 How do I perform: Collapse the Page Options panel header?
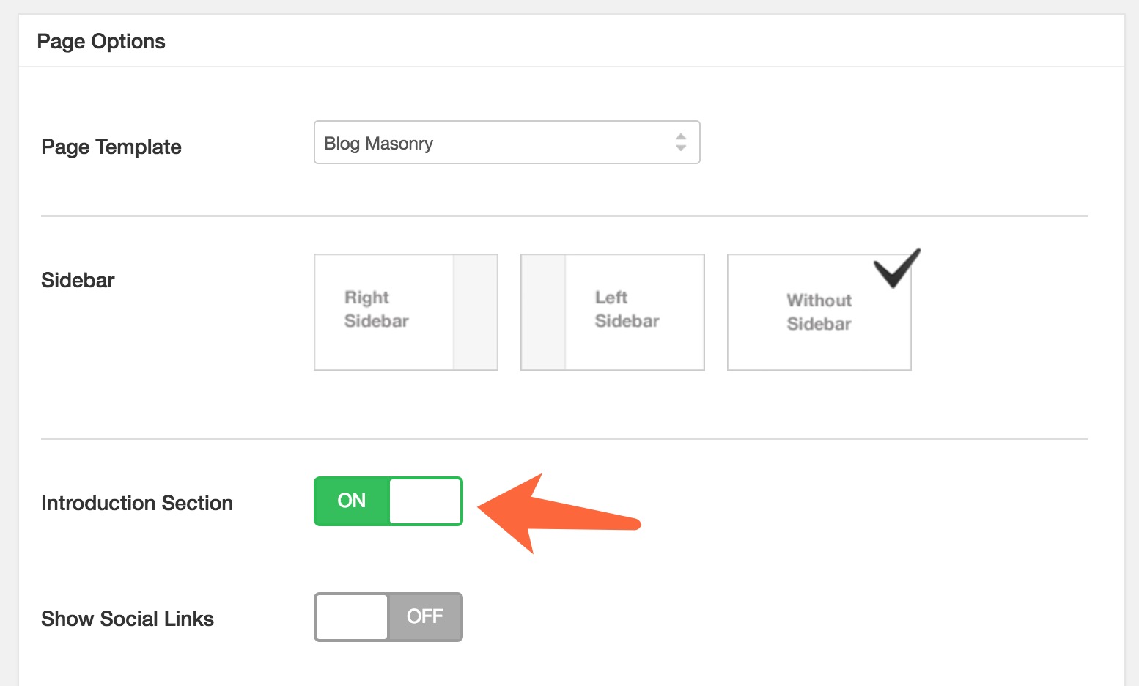click(x=101, y=42)
